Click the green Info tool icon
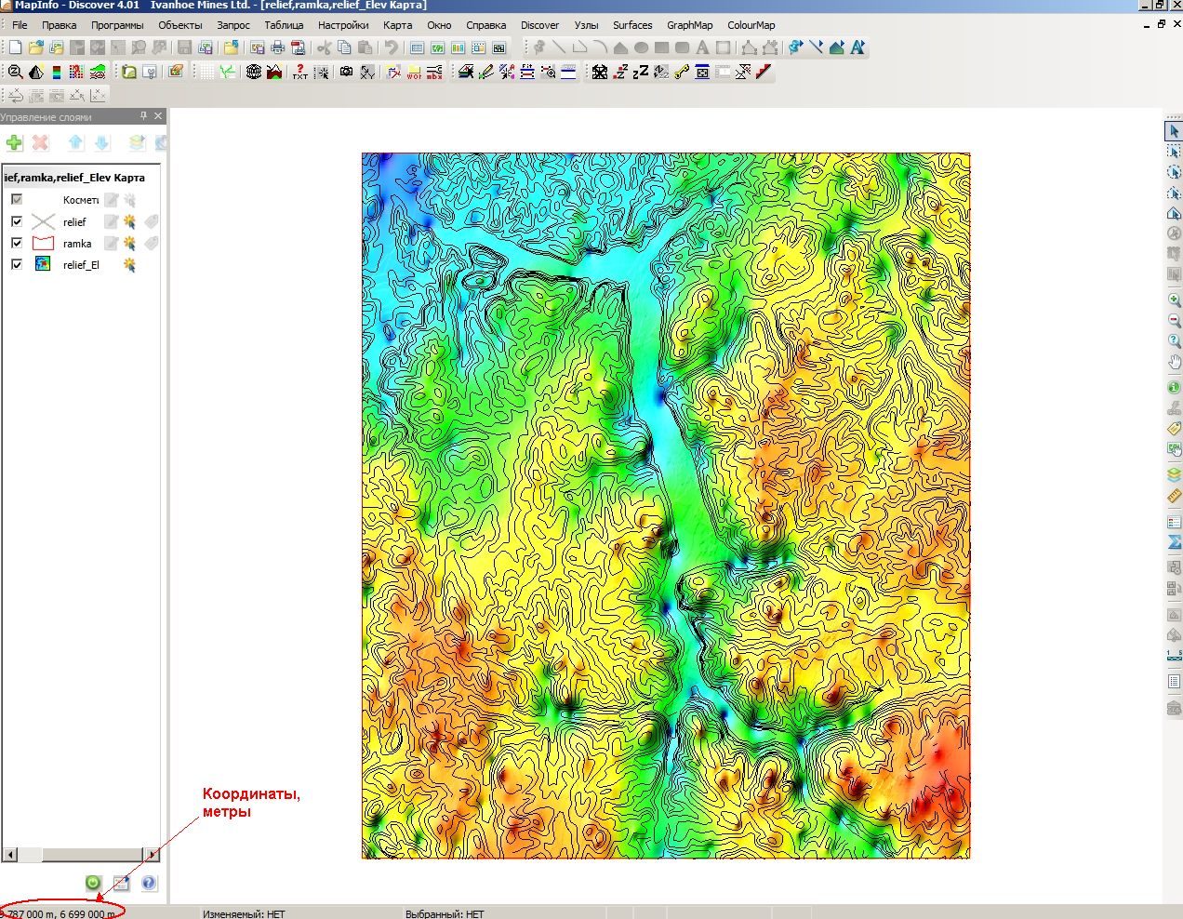This screenshot has height=919, width=1183. click(x=1174, y=387)
